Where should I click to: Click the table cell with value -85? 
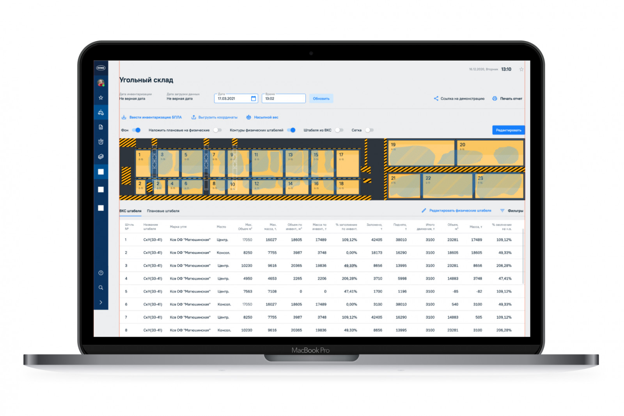click(455, 292)
